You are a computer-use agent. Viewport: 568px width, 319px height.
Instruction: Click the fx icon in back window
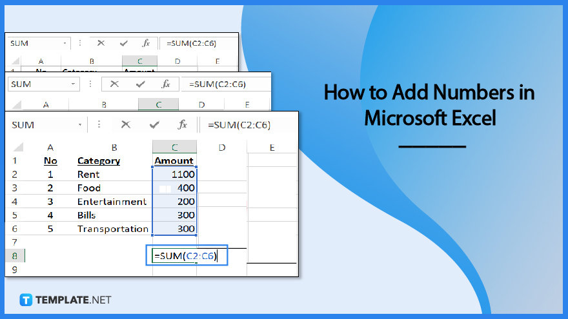click(x=146, y=43)
